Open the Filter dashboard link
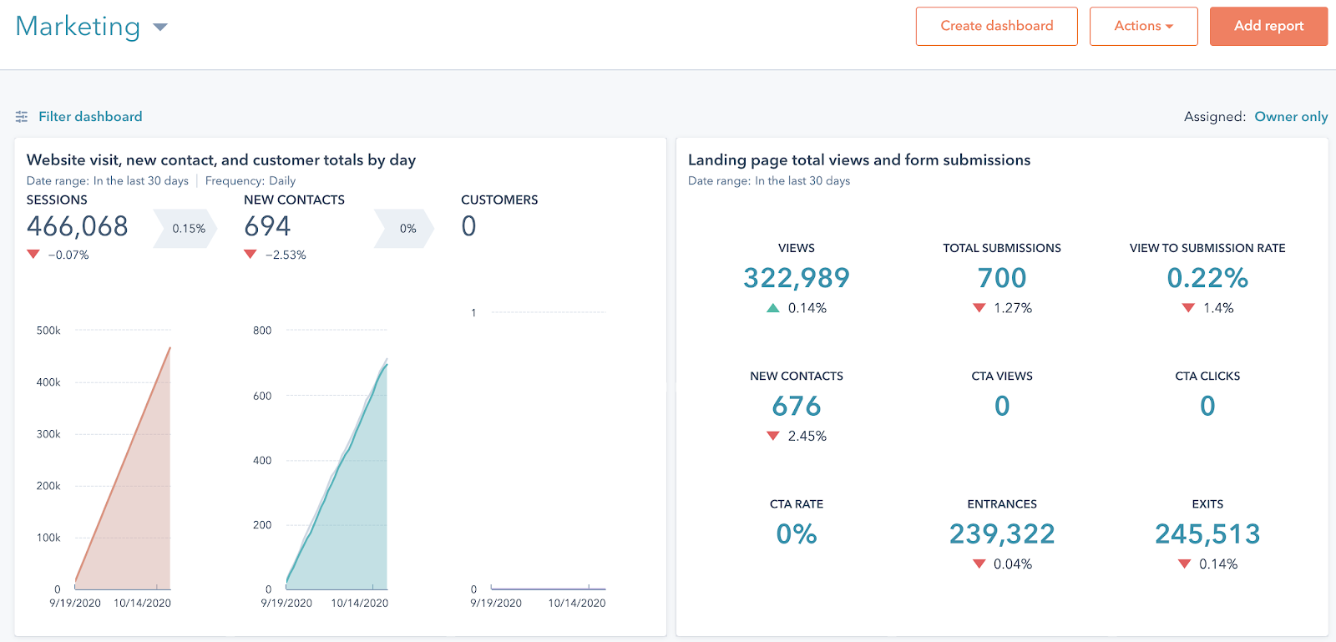The image size is (1336, 642). (x=90, y=117)
